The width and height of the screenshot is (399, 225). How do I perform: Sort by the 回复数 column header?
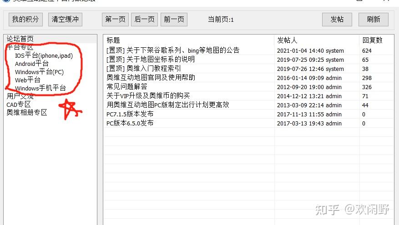click(372, 40)
